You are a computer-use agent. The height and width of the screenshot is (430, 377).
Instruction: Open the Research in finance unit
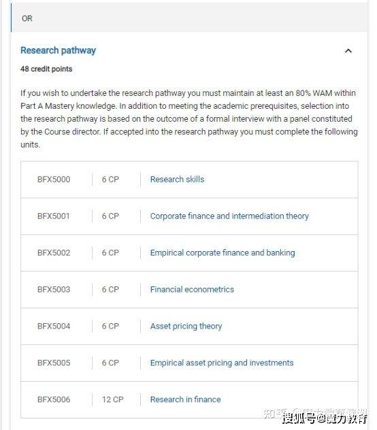[186, 399]
